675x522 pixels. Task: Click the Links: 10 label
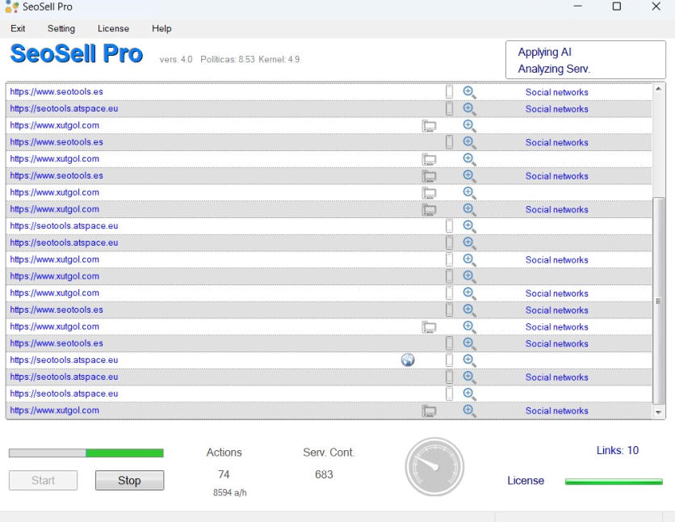coord(618,451)
